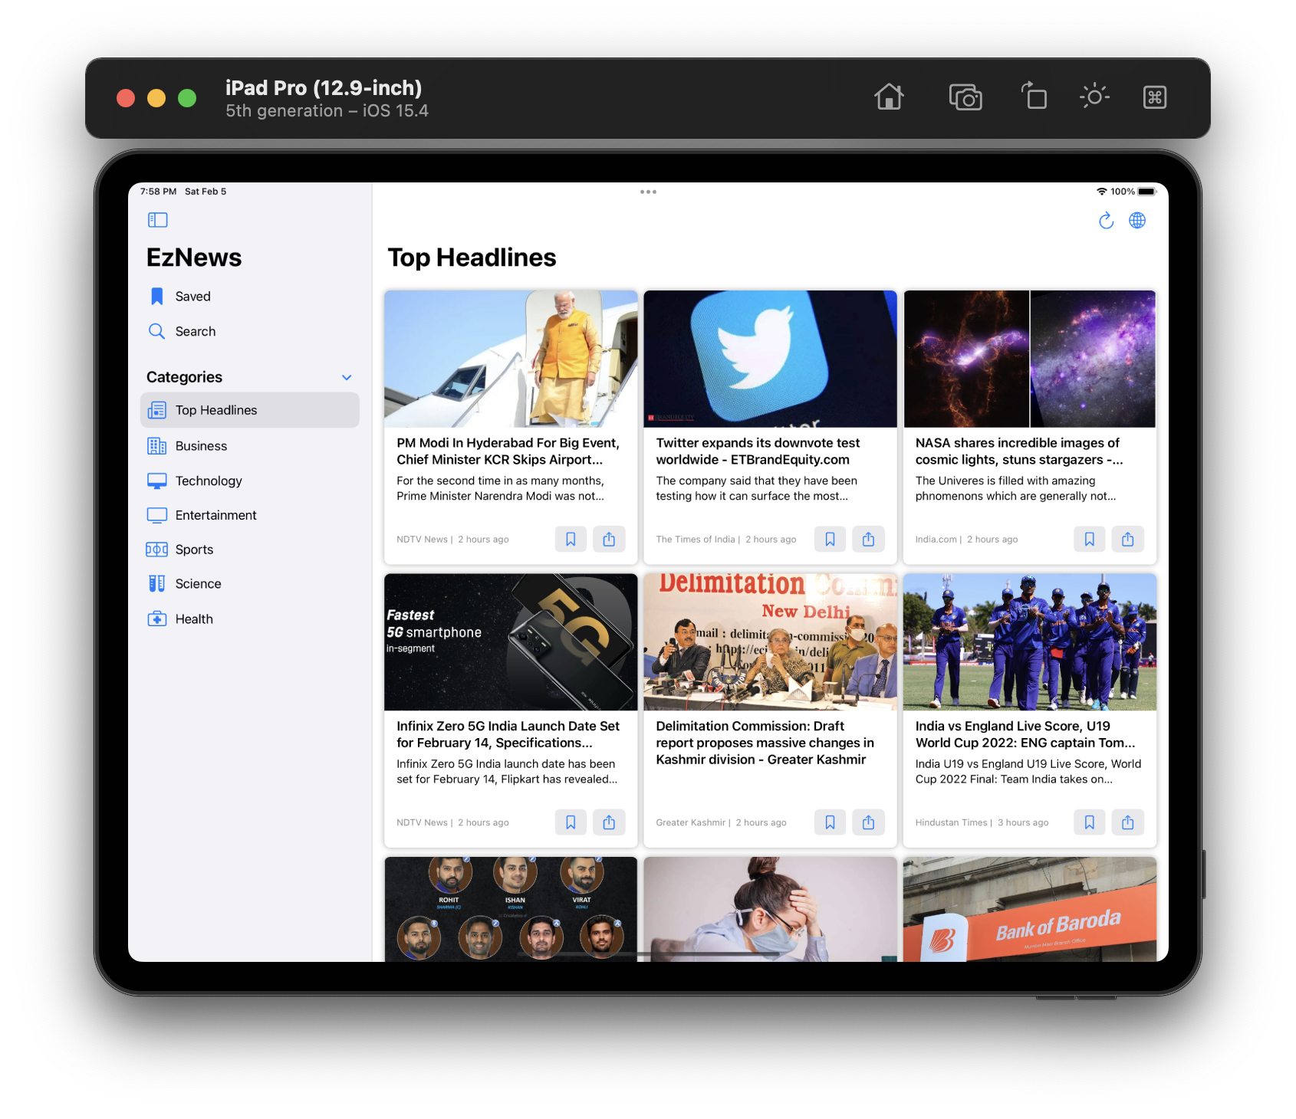Select the Sports category icon

pos(156,549)
